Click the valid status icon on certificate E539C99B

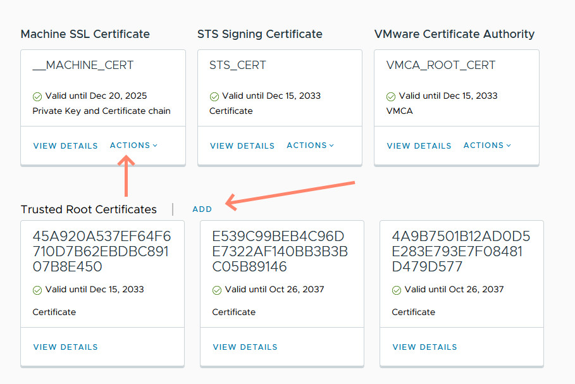tap(217, 290)
